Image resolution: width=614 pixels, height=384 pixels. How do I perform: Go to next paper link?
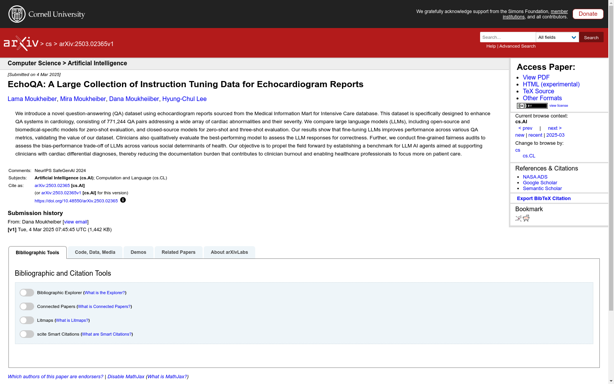tap(555, 128)
